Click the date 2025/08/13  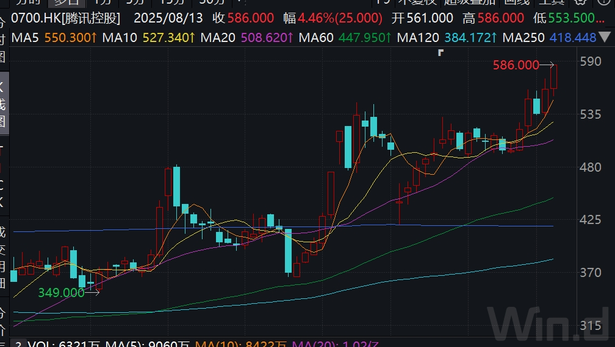[x=168, y=18]
